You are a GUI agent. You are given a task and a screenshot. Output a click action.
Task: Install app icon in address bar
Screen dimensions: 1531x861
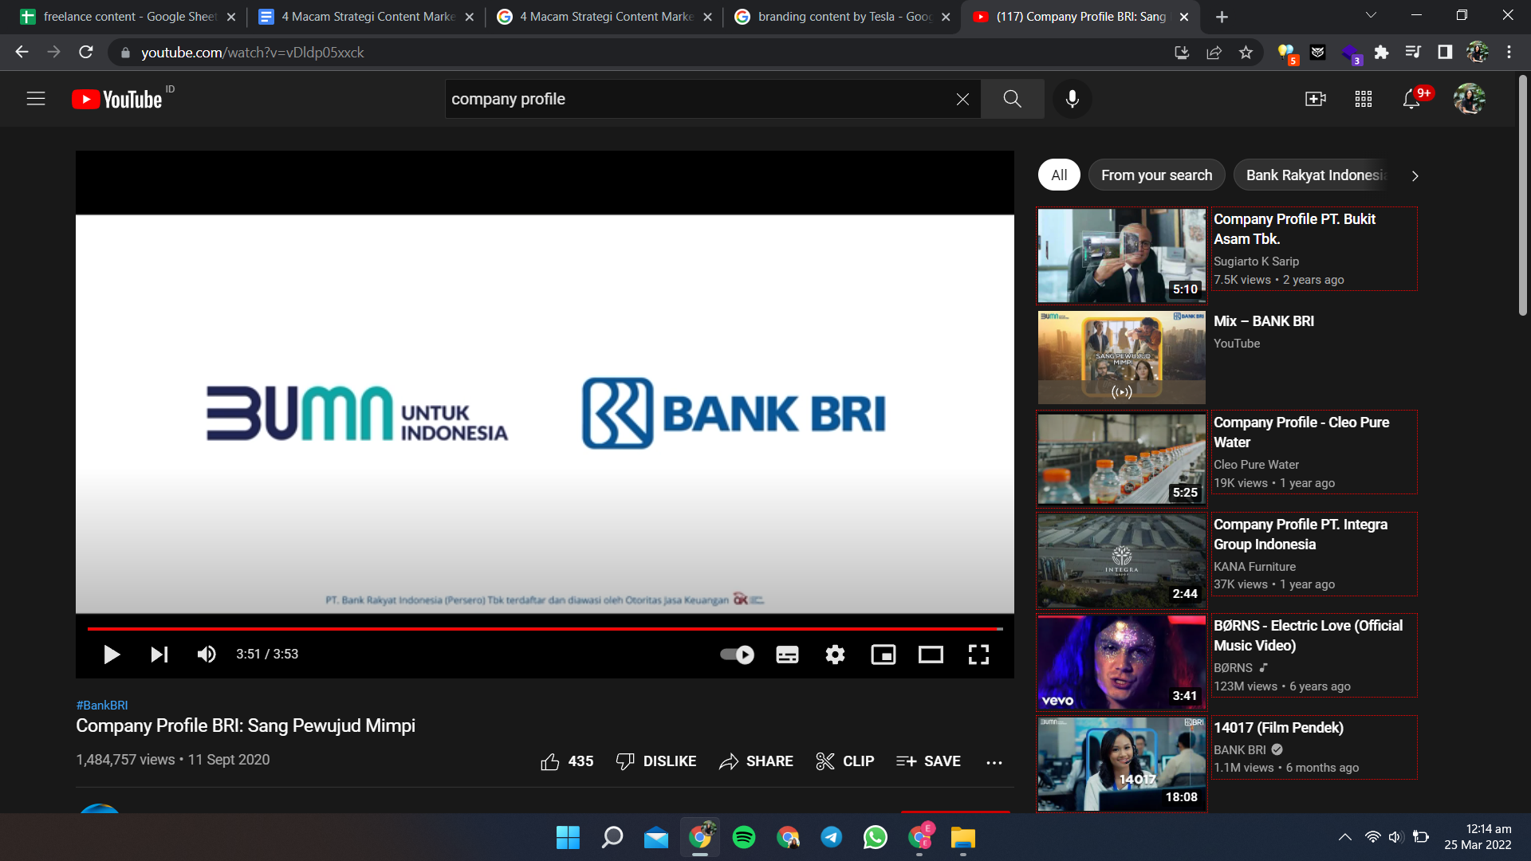[1182, 53]
